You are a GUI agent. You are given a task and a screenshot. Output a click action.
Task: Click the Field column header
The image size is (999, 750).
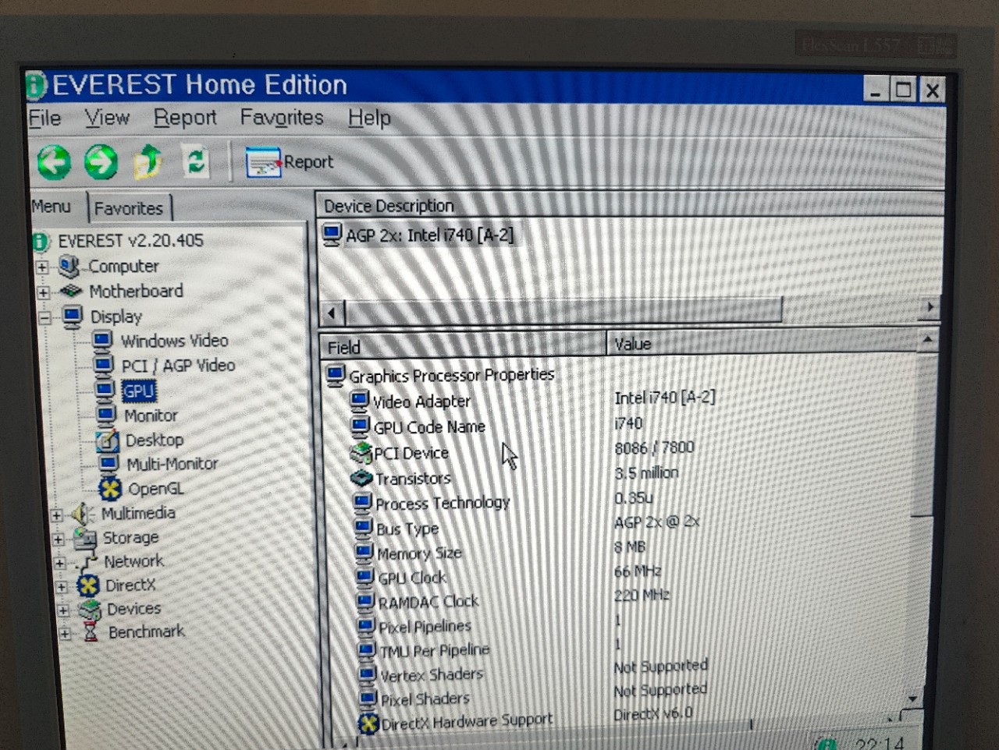(463, 346)
